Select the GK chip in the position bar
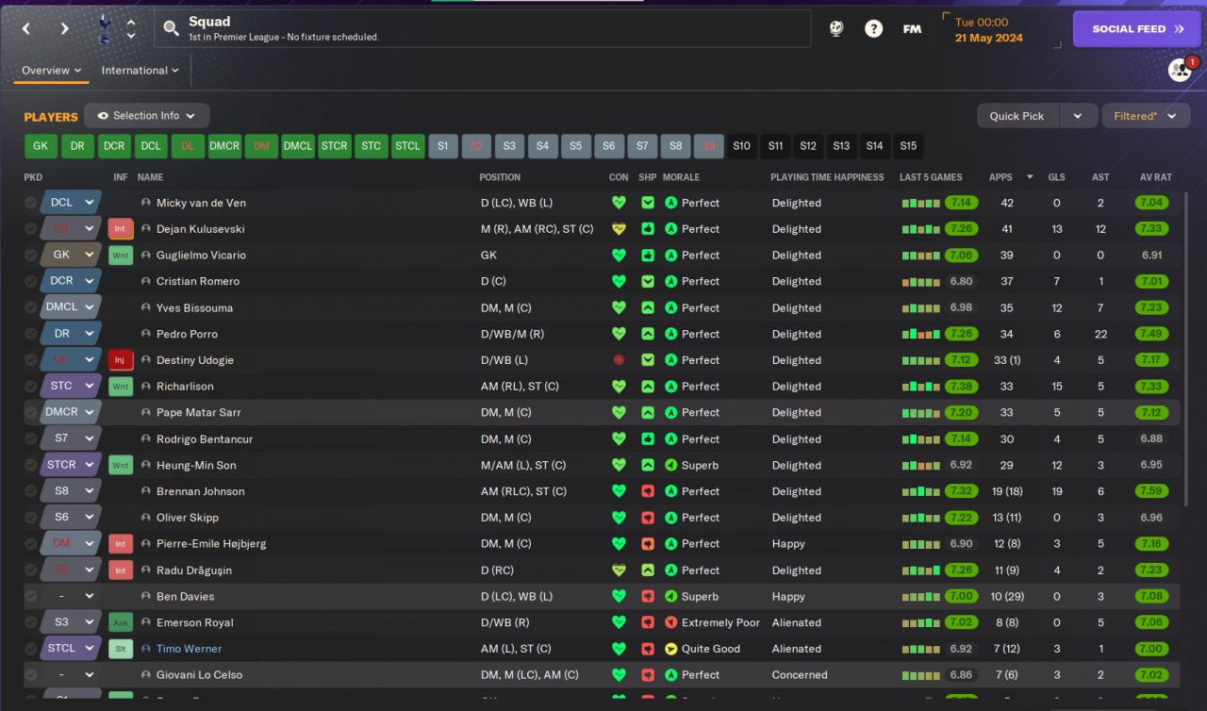 (x=41, y=146)
